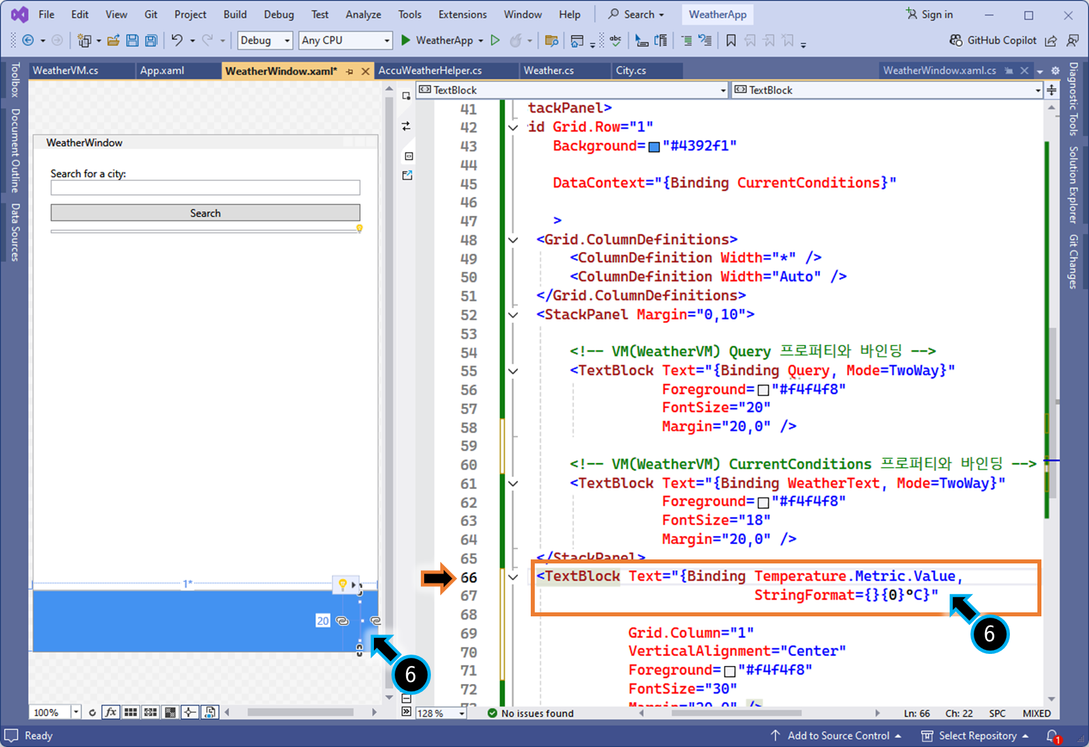Open the File menu

46,14
